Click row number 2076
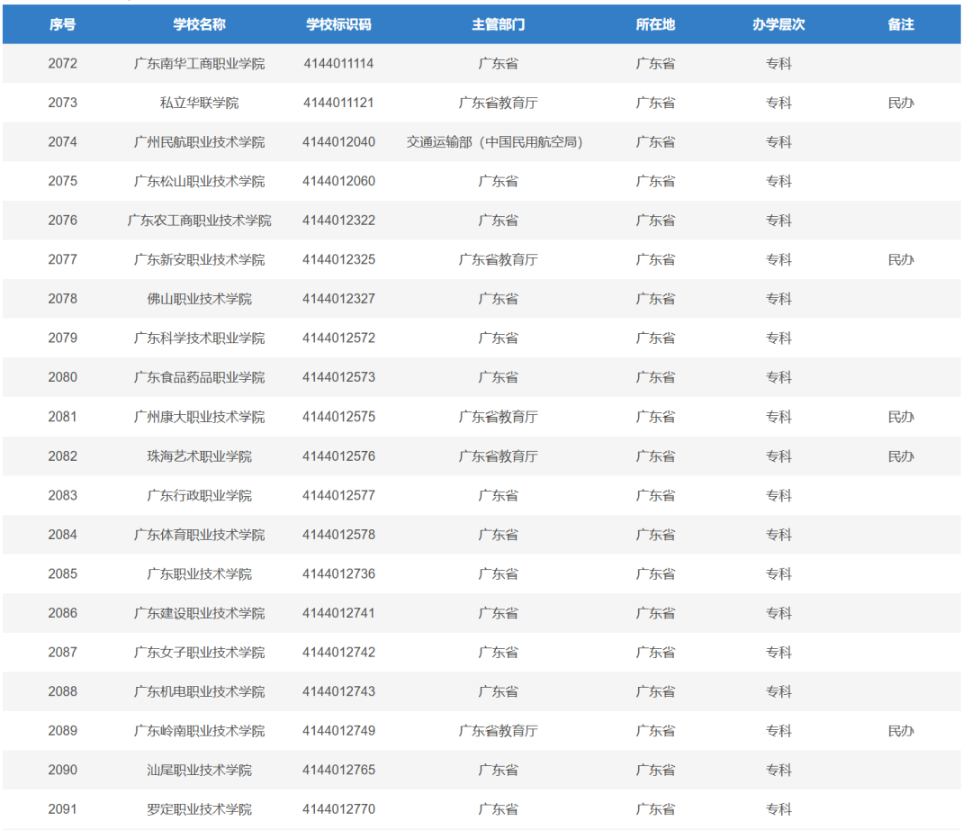 click(62, 221)
